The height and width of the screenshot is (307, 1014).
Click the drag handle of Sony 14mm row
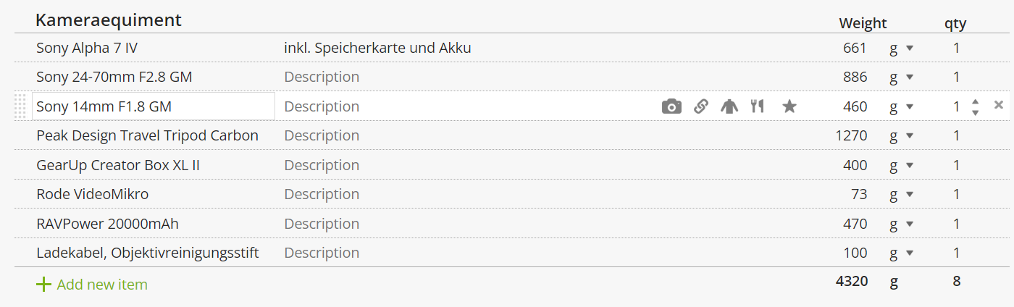(x=20, y=106)
